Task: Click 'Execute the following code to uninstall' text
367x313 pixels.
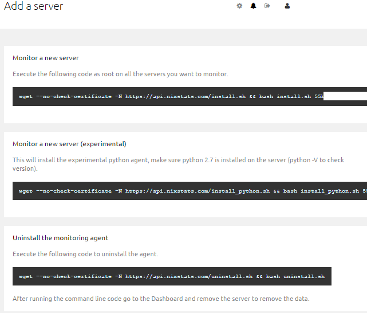Action: (x=85, y=254)
